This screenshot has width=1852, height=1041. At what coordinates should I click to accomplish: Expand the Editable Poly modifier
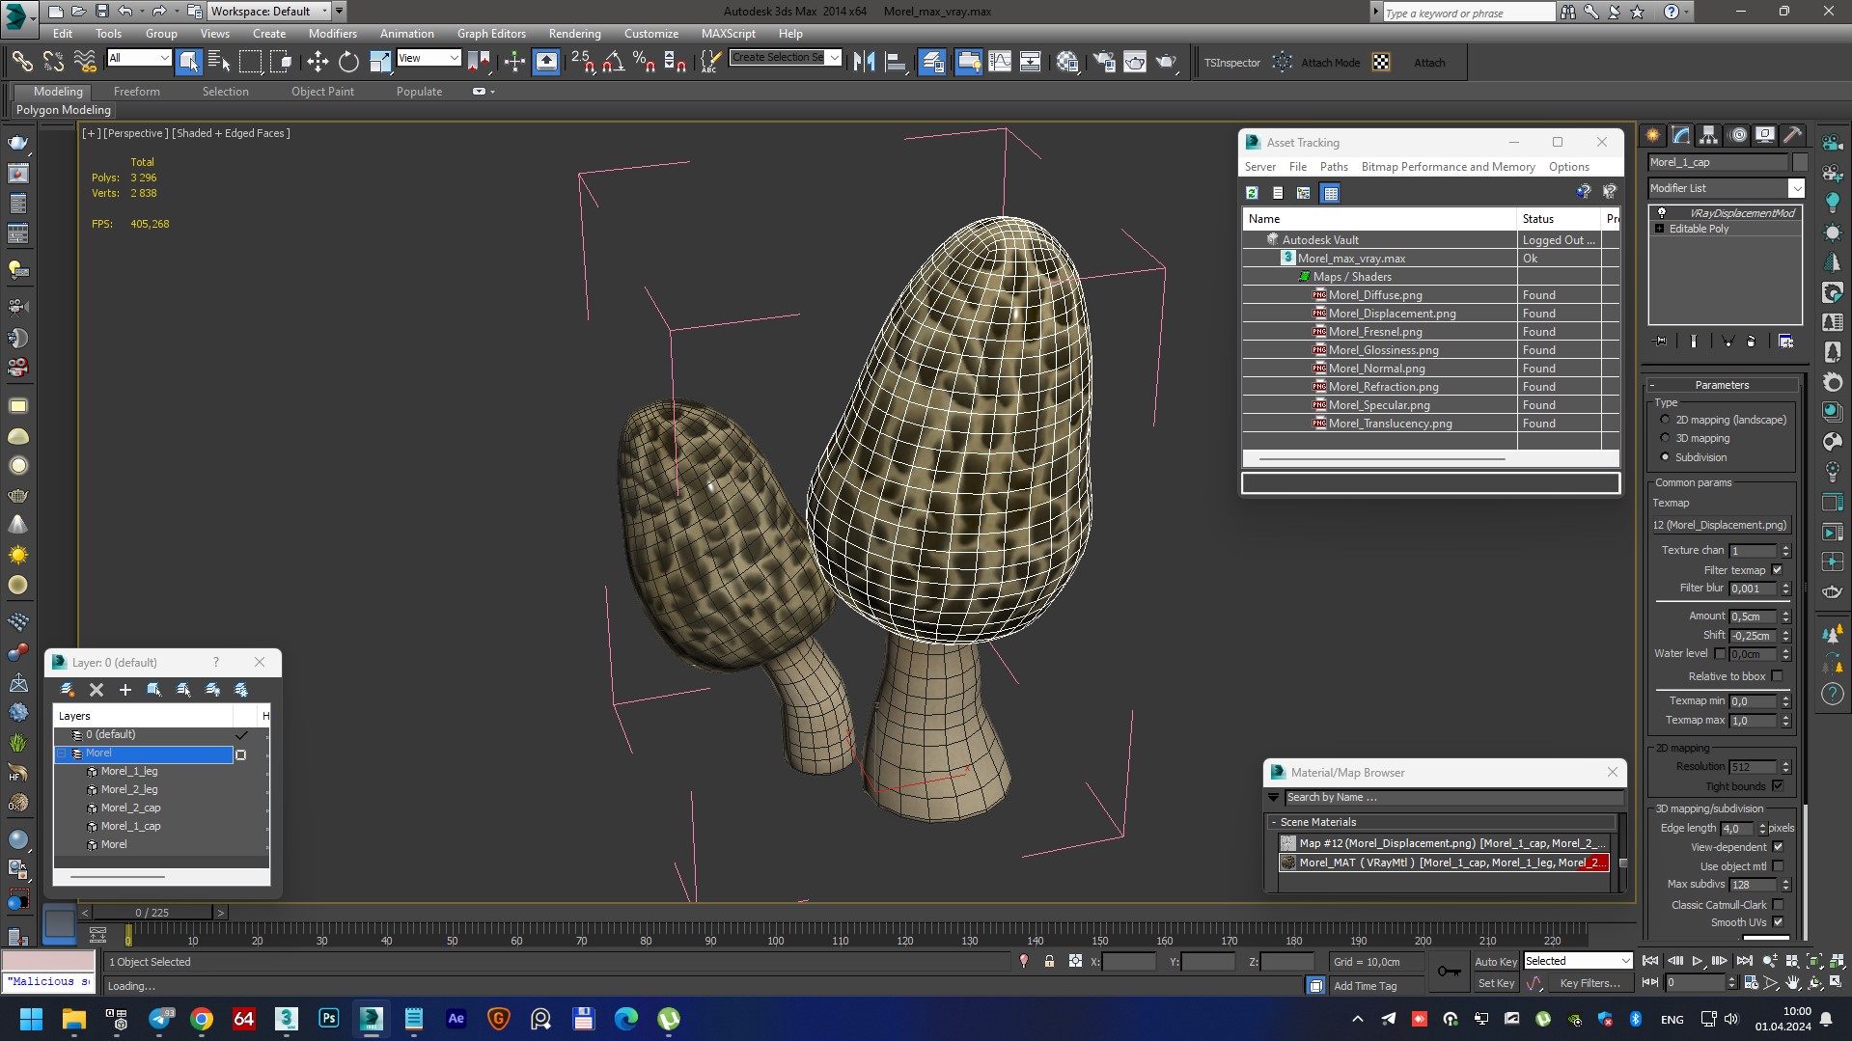[x=1660, y=229]
